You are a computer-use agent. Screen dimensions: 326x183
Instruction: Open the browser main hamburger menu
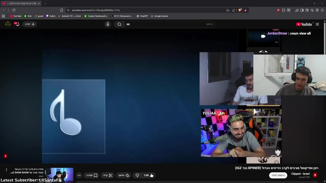322,10
